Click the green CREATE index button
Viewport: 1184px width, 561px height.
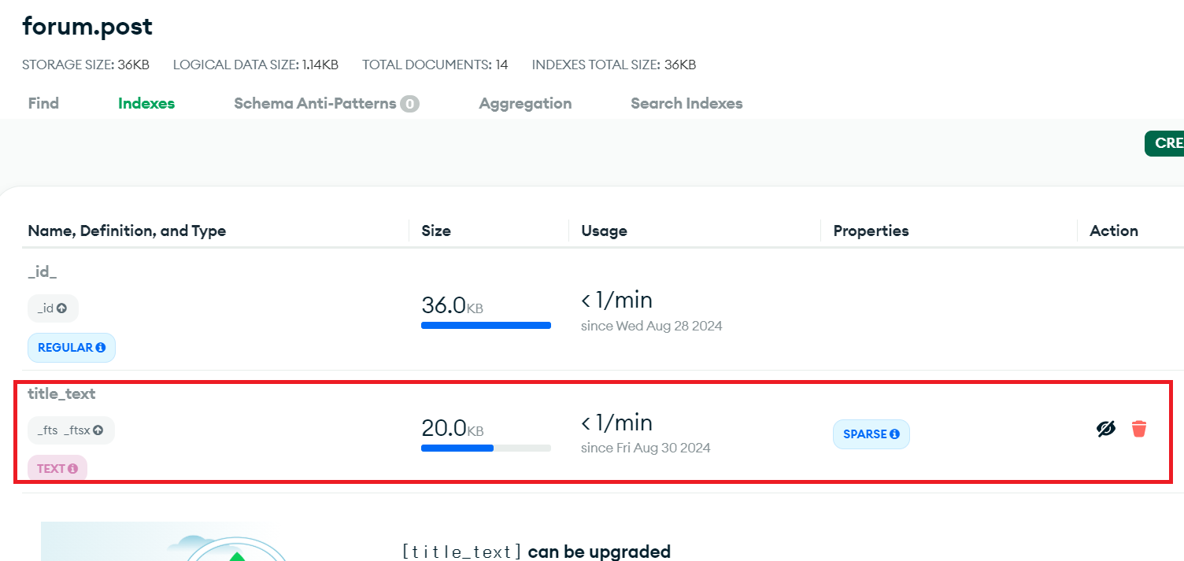point(1164,143)
